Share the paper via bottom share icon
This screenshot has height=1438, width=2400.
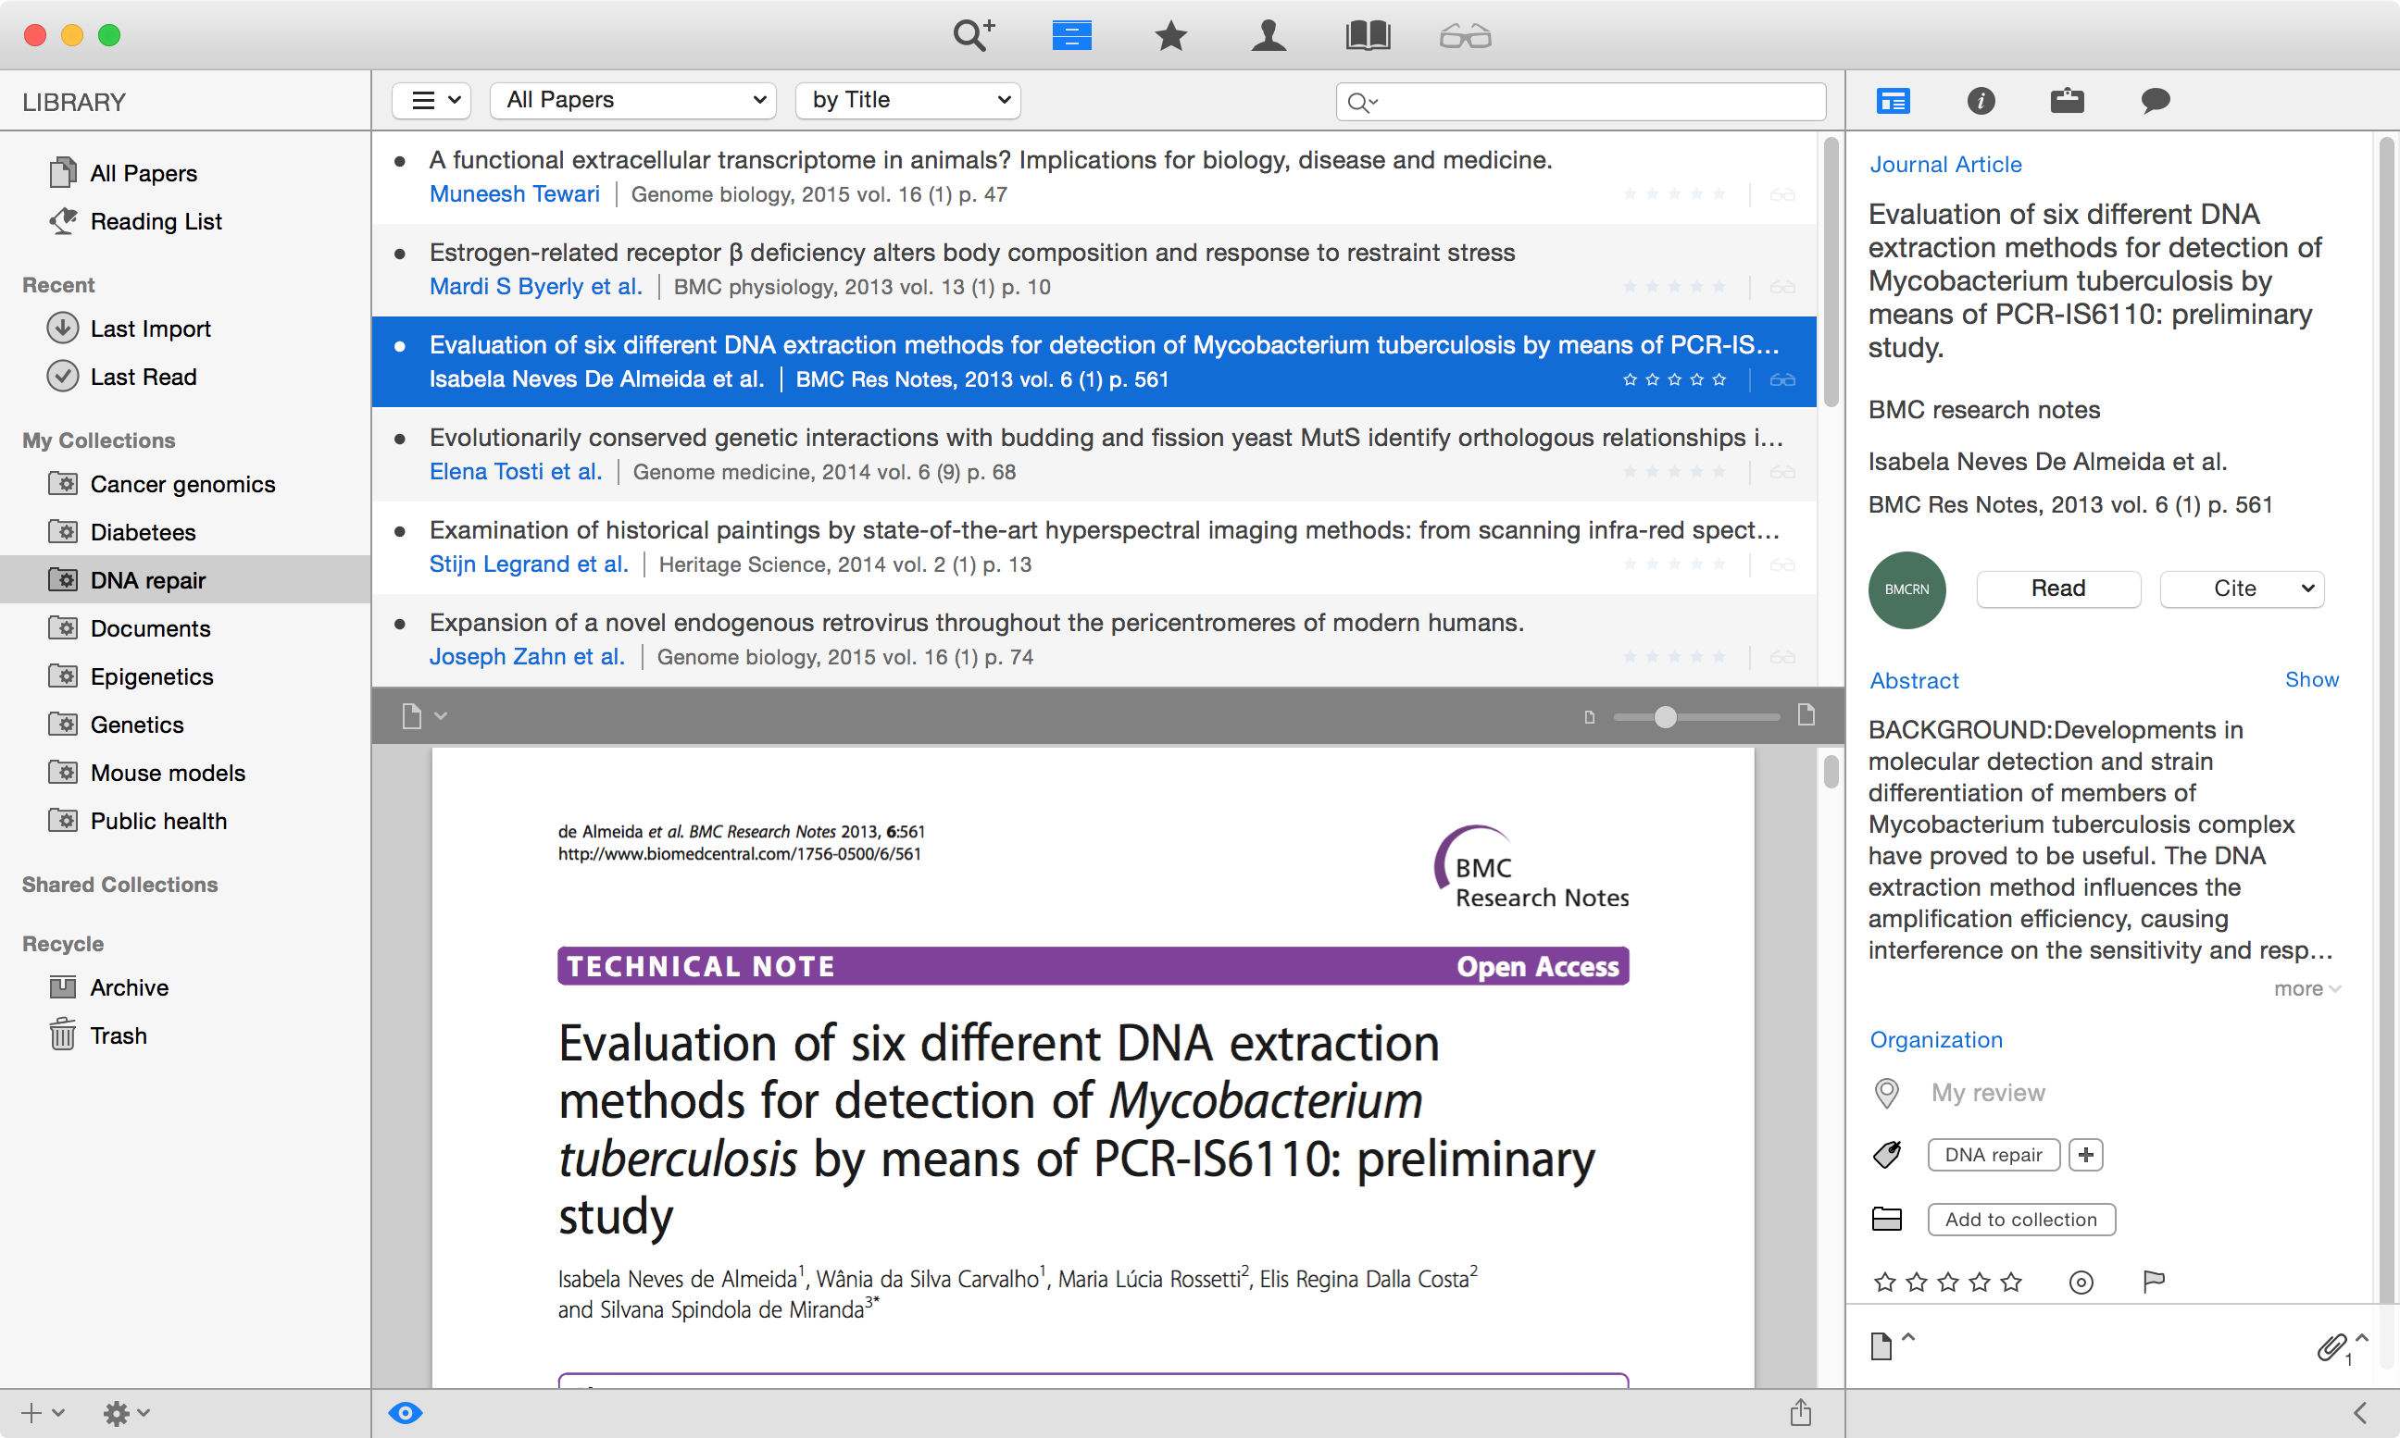point(1800,1413)
